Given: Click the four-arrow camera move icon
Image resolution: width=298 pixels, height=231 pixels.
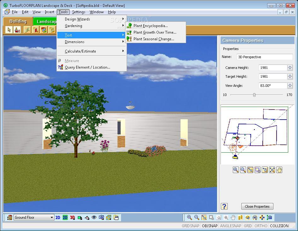Looking at the screenshot, I should (262, 217).
